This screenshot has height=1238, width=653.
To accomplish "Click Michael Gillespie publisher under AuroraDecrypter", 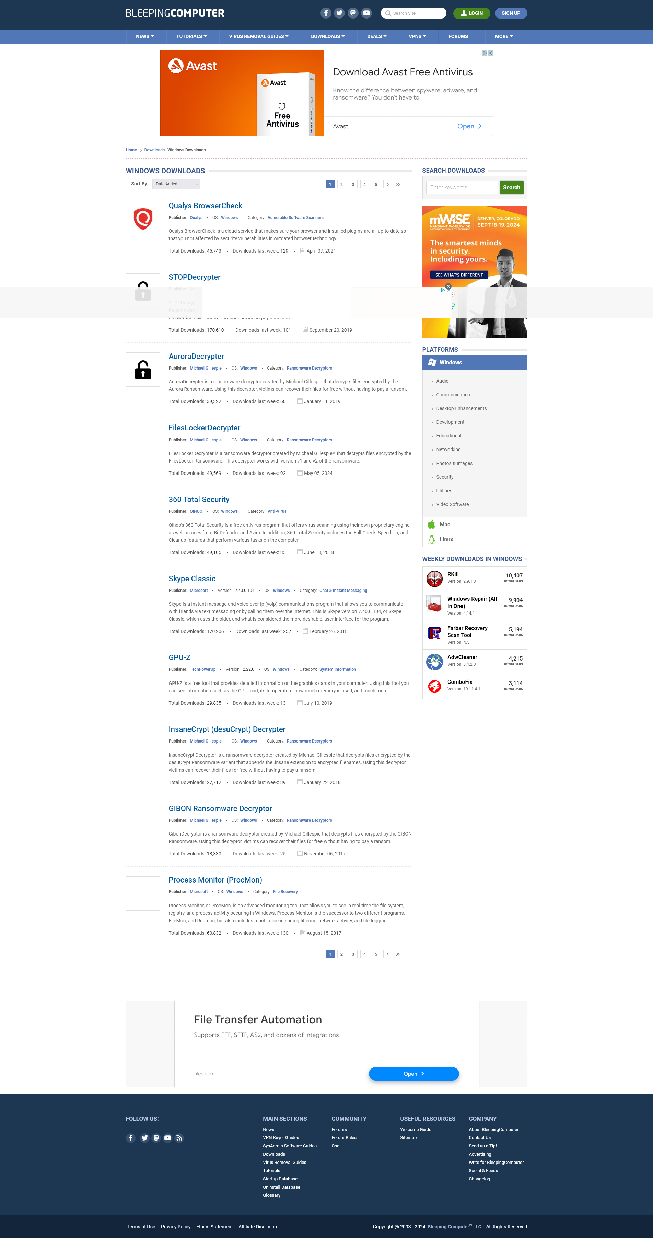I will click(206, 368).
